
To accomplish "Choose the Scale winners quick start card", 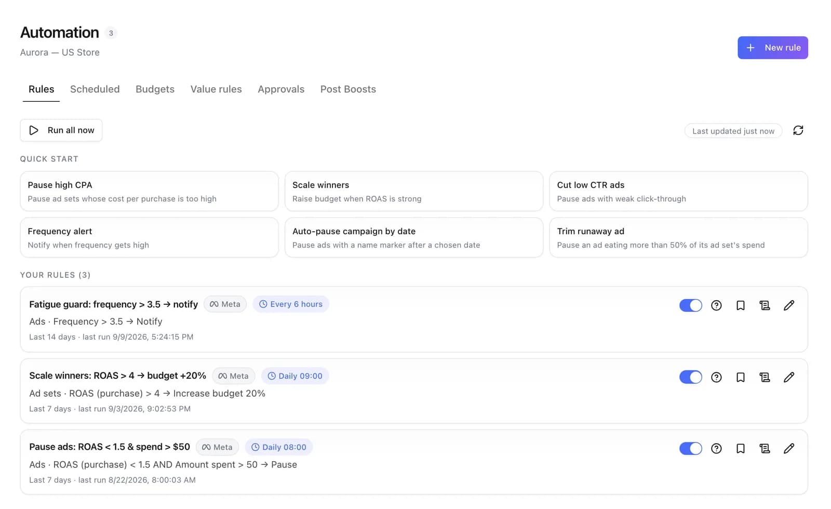I will 414,191.
